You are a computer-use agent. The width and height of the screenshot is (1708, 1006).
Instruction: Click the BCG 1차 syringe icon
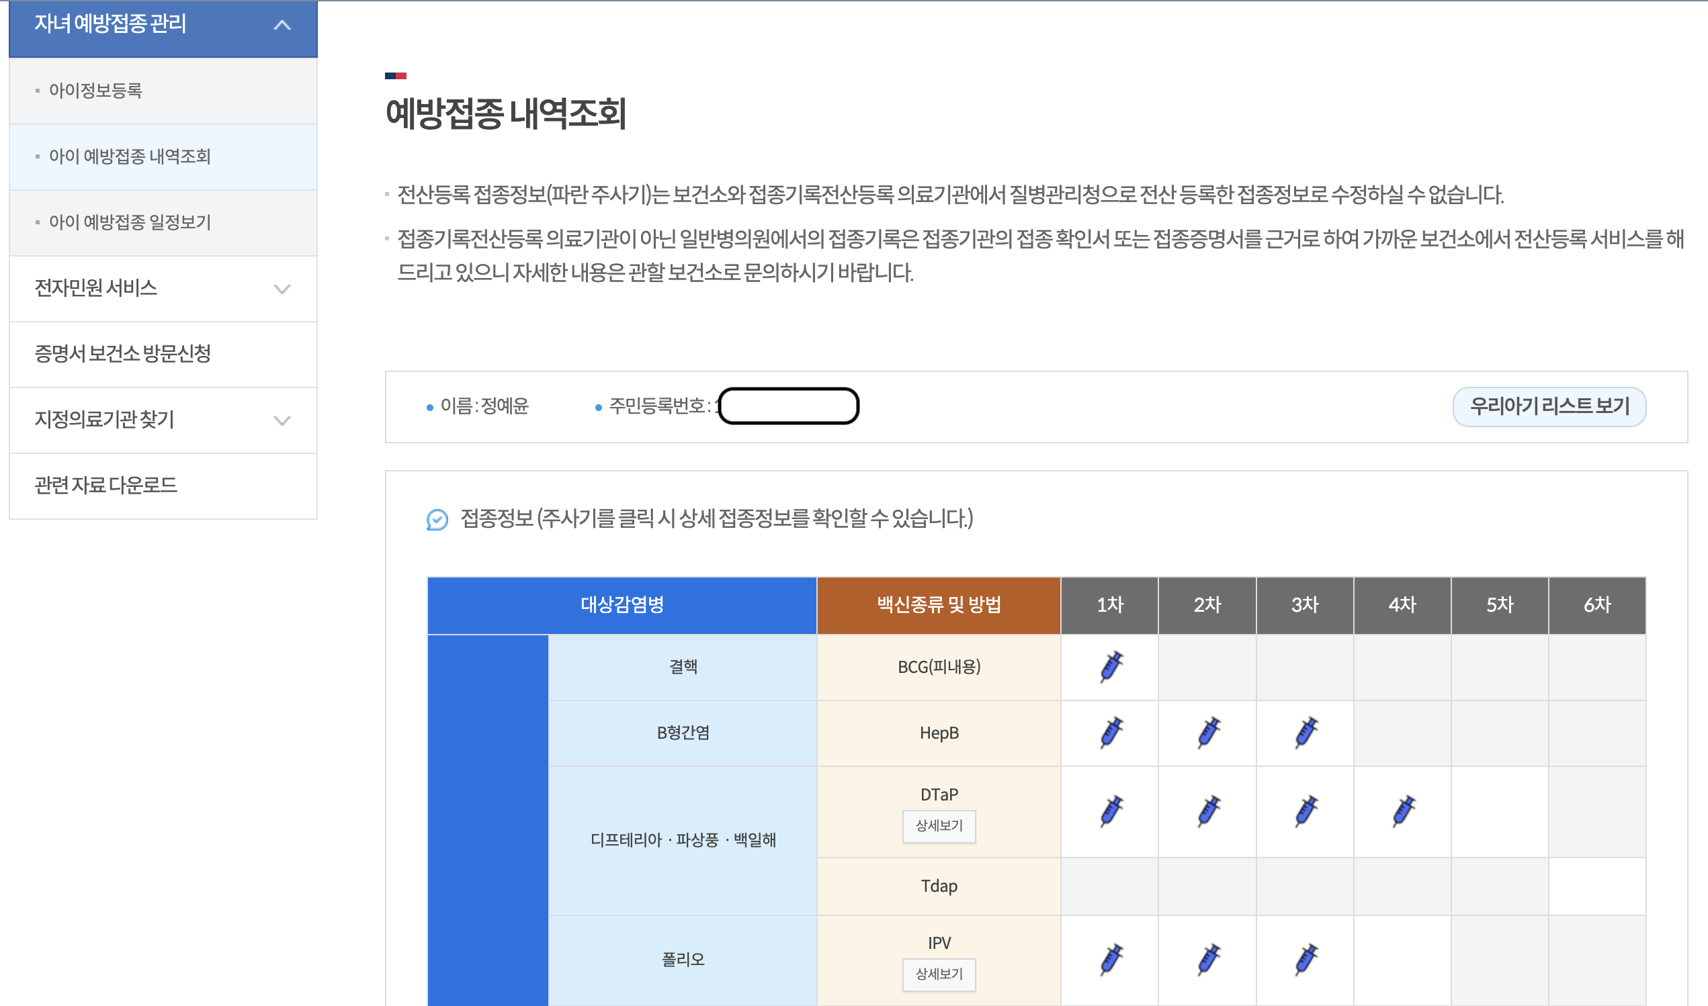tap(1111, 667)
